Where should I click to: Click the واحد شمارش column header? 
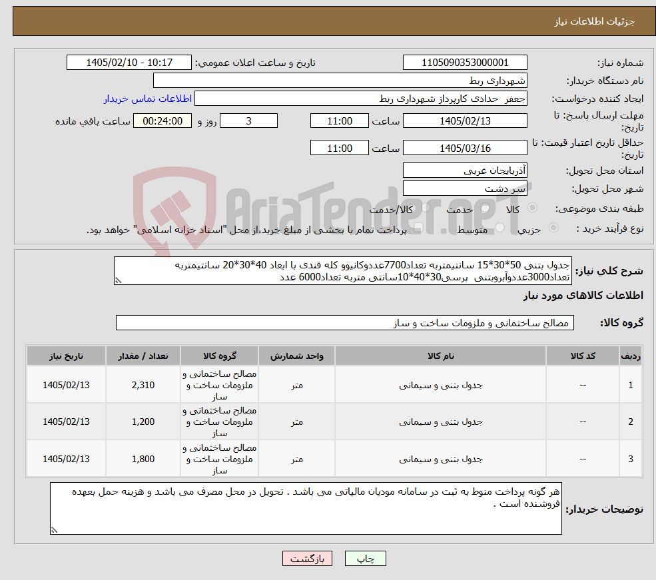296,356
